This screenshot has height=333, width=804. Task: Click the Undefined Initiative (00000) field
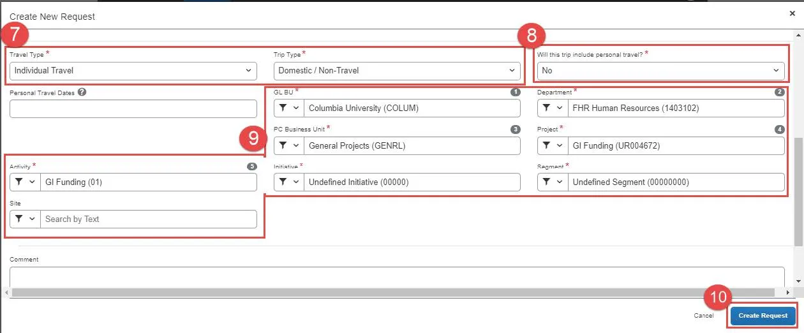(412, 182)
